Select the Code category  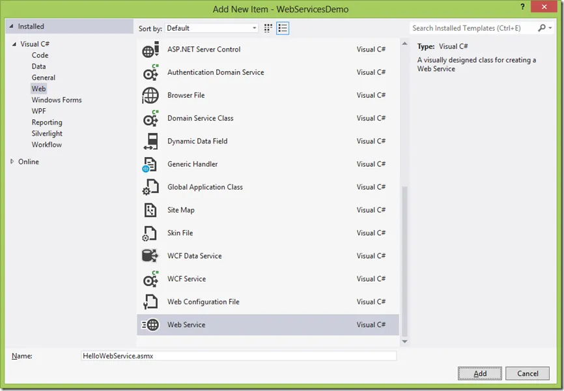pyautogui.click(x=40, y=55)
